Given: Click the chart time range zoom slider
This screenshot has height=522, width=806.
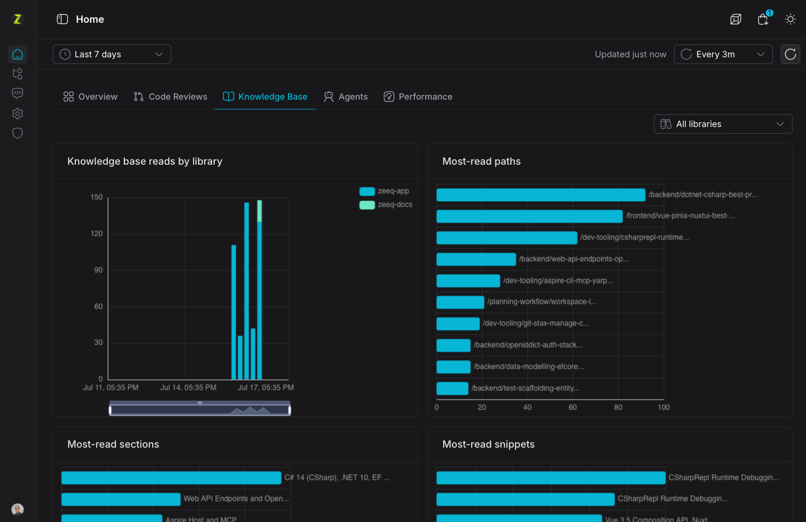Looking at the screenshot, I should [200, 409].
